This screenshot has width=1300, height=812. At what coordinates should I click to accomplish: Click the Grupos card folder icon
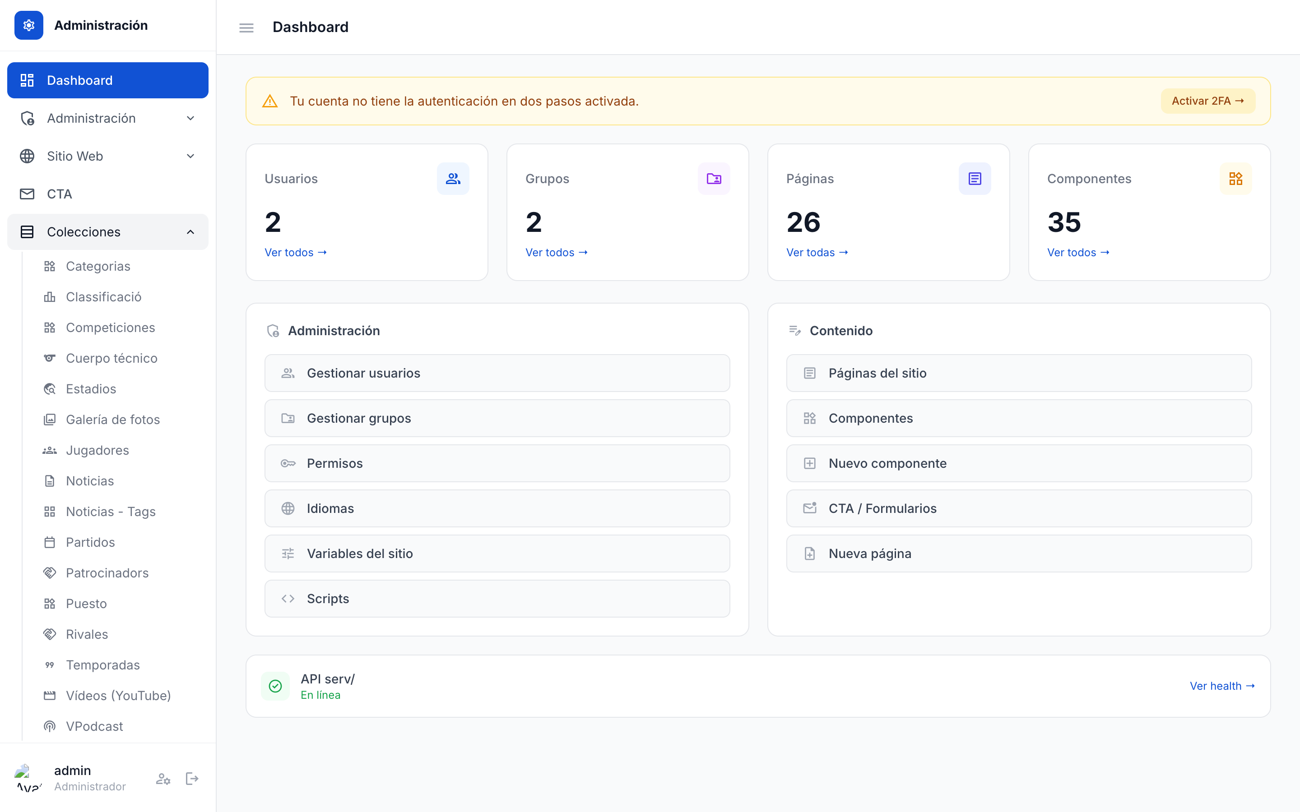tap(714, 179)
